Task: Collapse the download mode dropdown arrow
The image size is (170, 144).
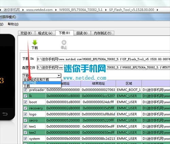Action: coord(59,75)
